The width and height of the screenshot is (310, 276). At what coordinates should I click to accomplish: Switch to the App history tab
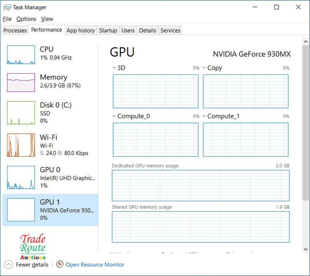point(81,31)
